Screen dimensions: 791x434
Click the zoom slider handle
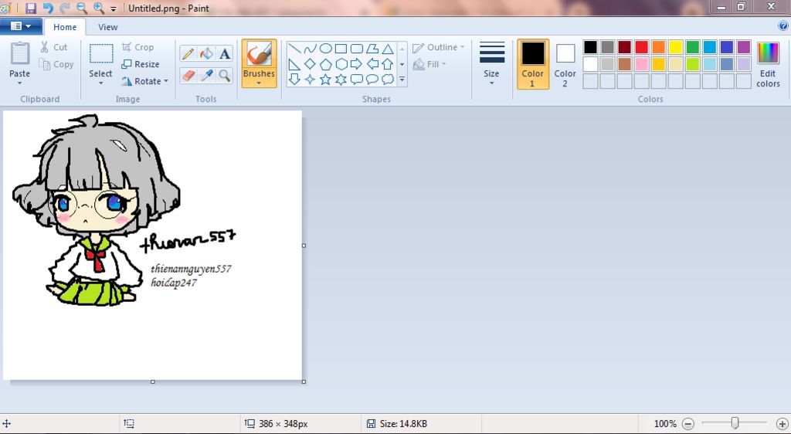point(735,423)
